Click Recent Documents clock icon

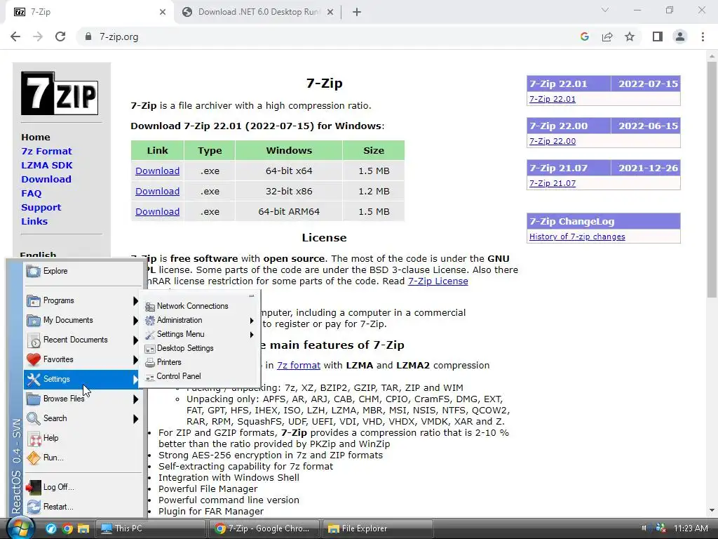[x=34, y=340]
